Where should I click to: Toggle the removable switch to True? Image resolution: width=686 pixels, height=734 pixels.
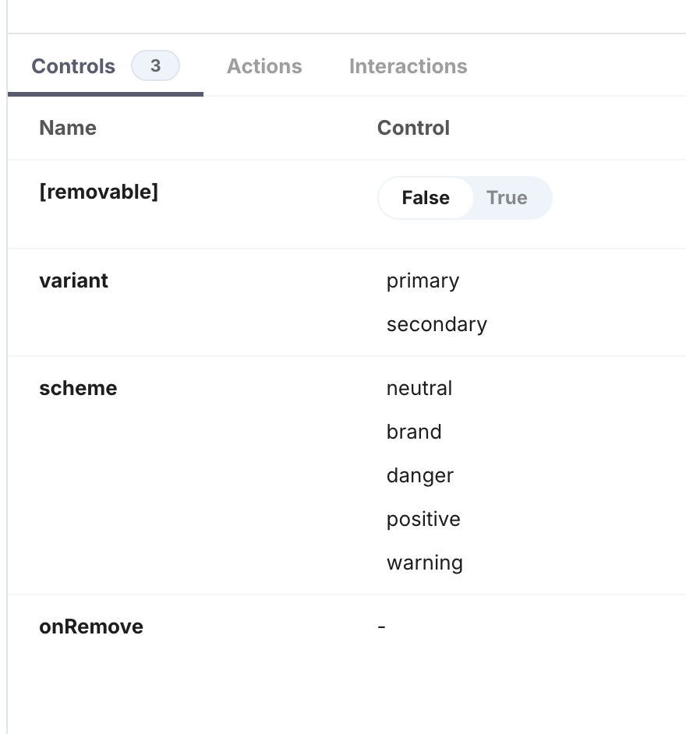point(507,198)
